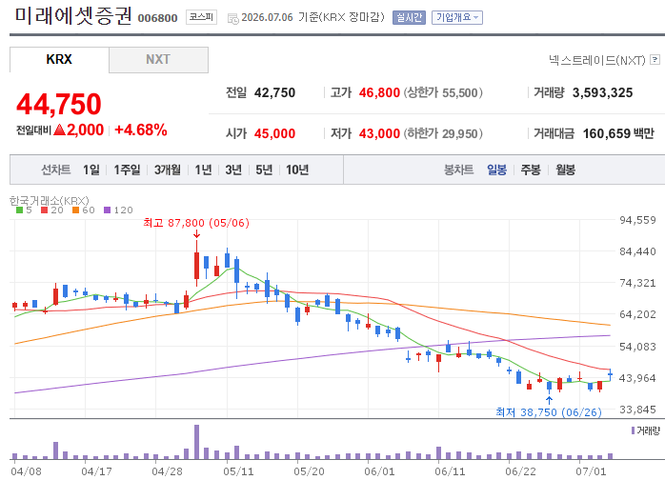Select the 1일 line chart period
Viewport: 665px width, 480px height.
click(91, 170)
